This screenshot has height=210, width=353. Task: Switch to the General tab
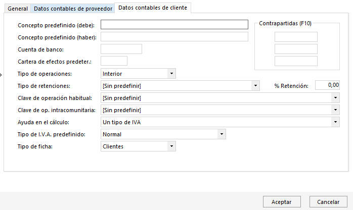coord(18,9)
